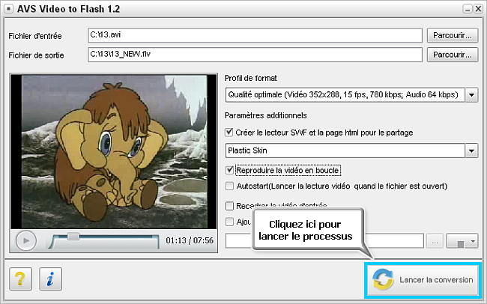Check the Recadrer la vidéo d'entrée box
Viewport: 487px width, 304px height.
coord(229,206)
